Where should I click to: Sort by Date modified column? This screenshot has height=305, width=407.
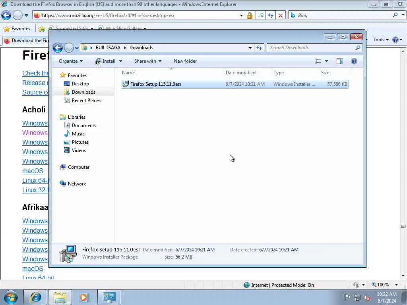pos(247,73)
